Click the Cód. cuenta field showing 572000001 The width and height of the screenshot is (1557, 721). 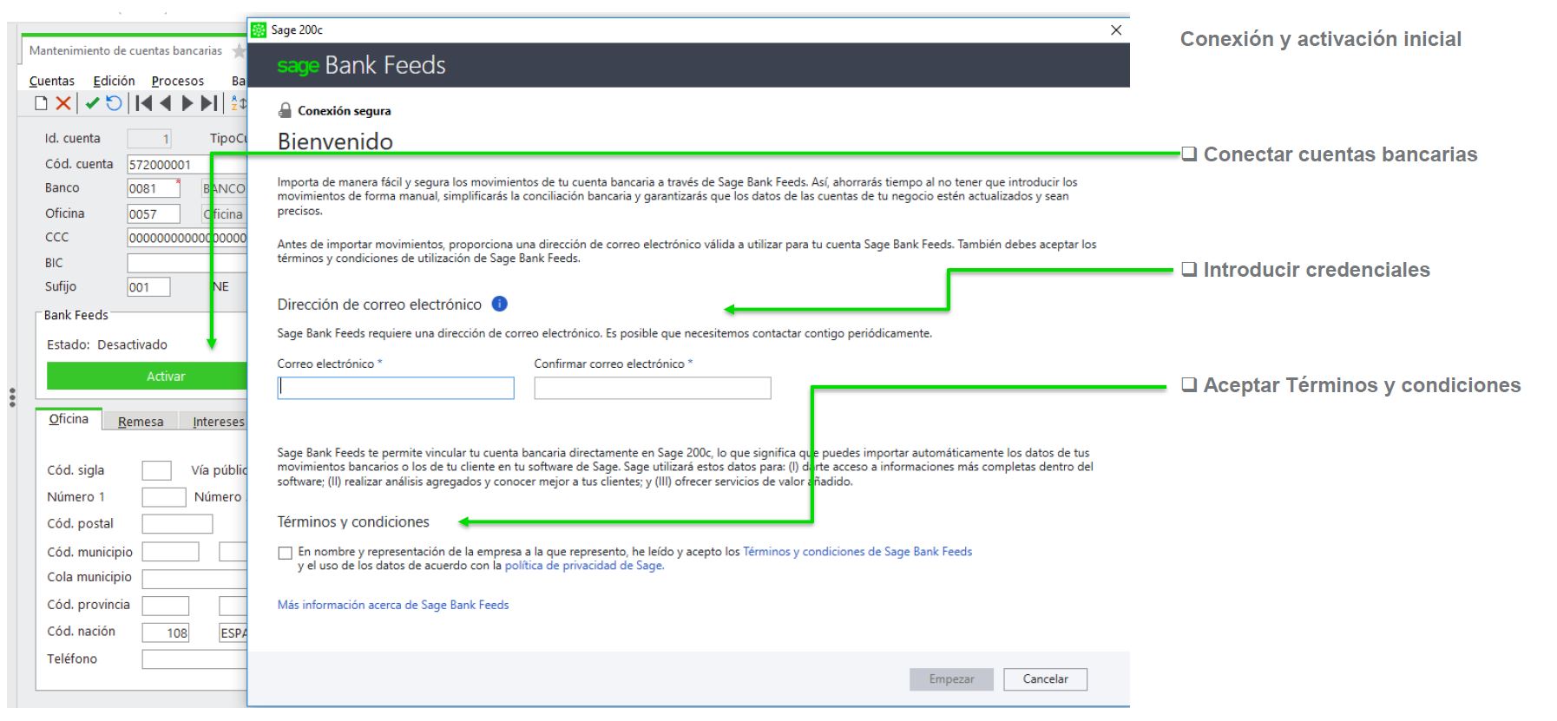[187, 165]
